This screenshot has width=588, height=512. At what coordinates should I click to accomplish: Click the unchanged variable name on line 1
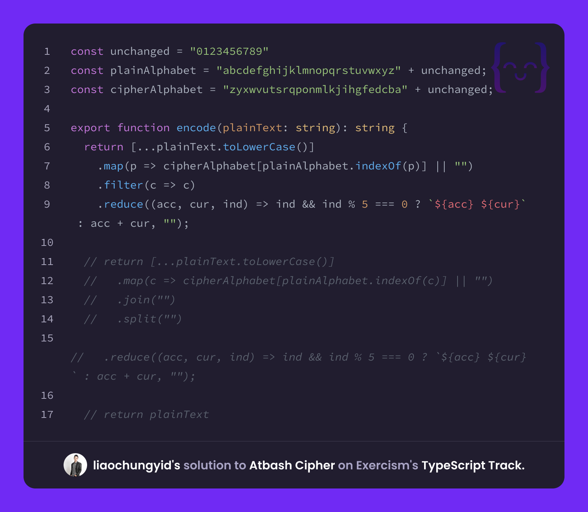pyautogui.click(x=140, y=51)
